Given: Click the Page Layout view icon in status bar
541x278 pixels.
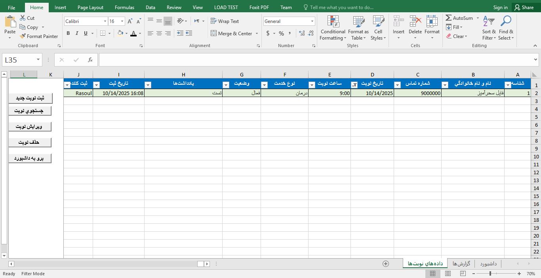Looking at the screenshot, I should click(x=448, y=274).
